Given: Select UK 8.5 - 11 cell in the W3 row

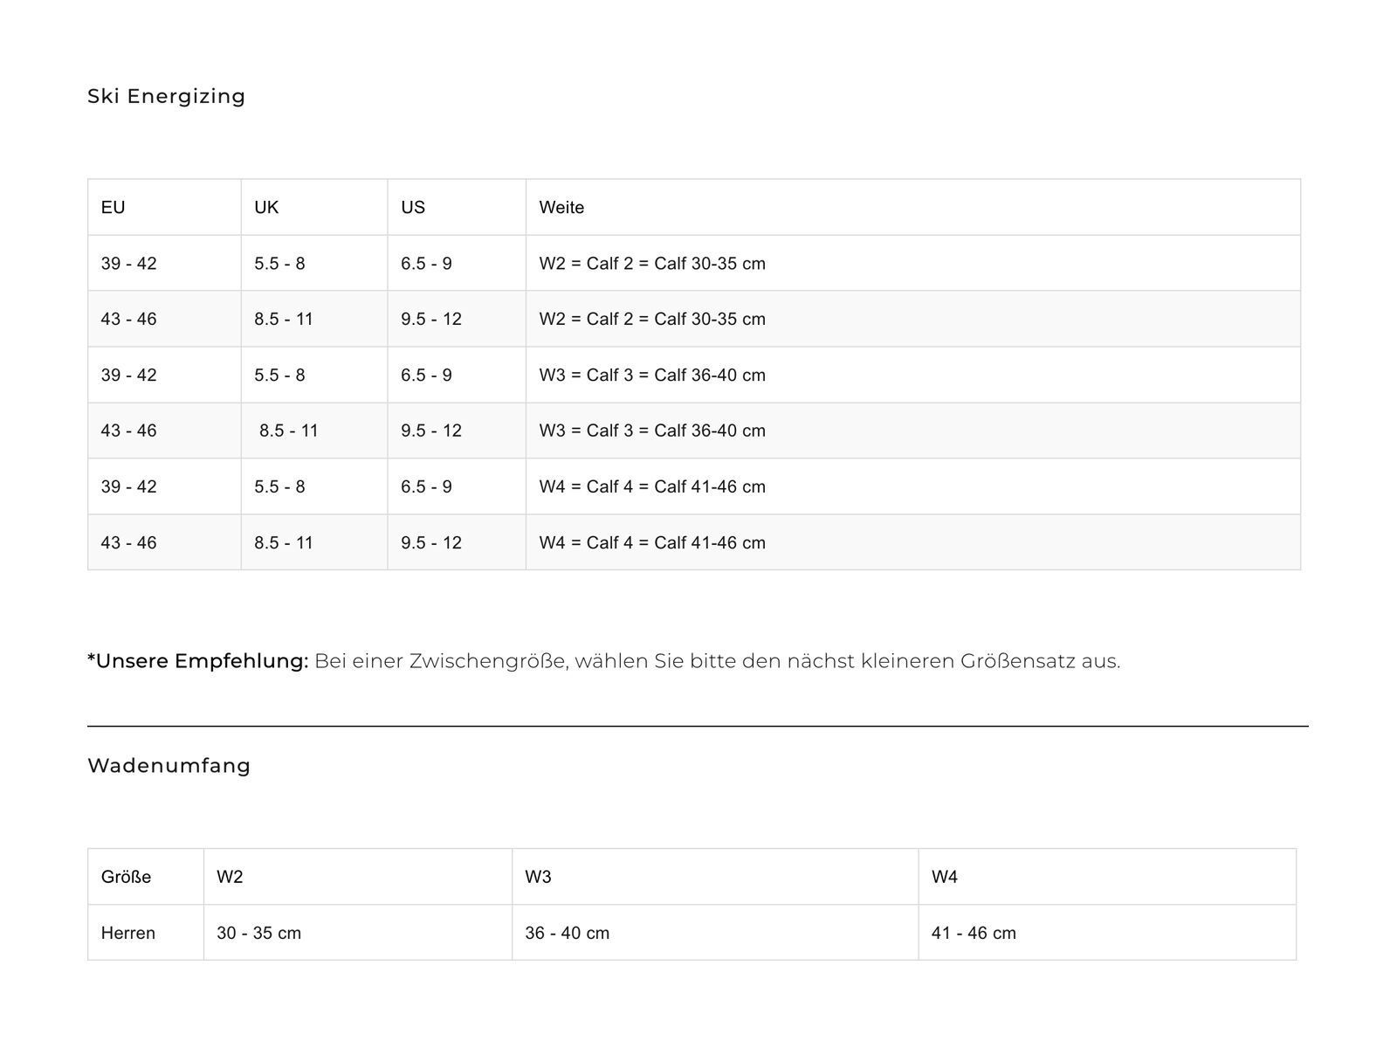Looking at the screenshot, I should pyautogui.click(x=288, y=431).
